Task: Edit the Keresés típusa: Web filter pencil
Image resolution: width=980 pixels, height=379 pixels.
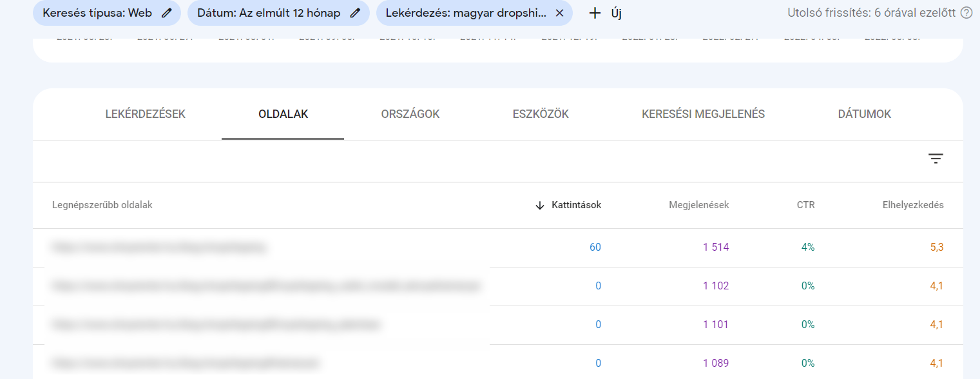Action: pyautogui.click(x=167, y=13)
